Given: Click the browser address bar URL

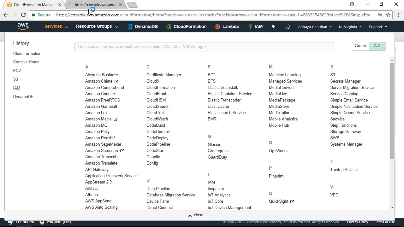Looking at the screenshot, I should tap(215, 15).
